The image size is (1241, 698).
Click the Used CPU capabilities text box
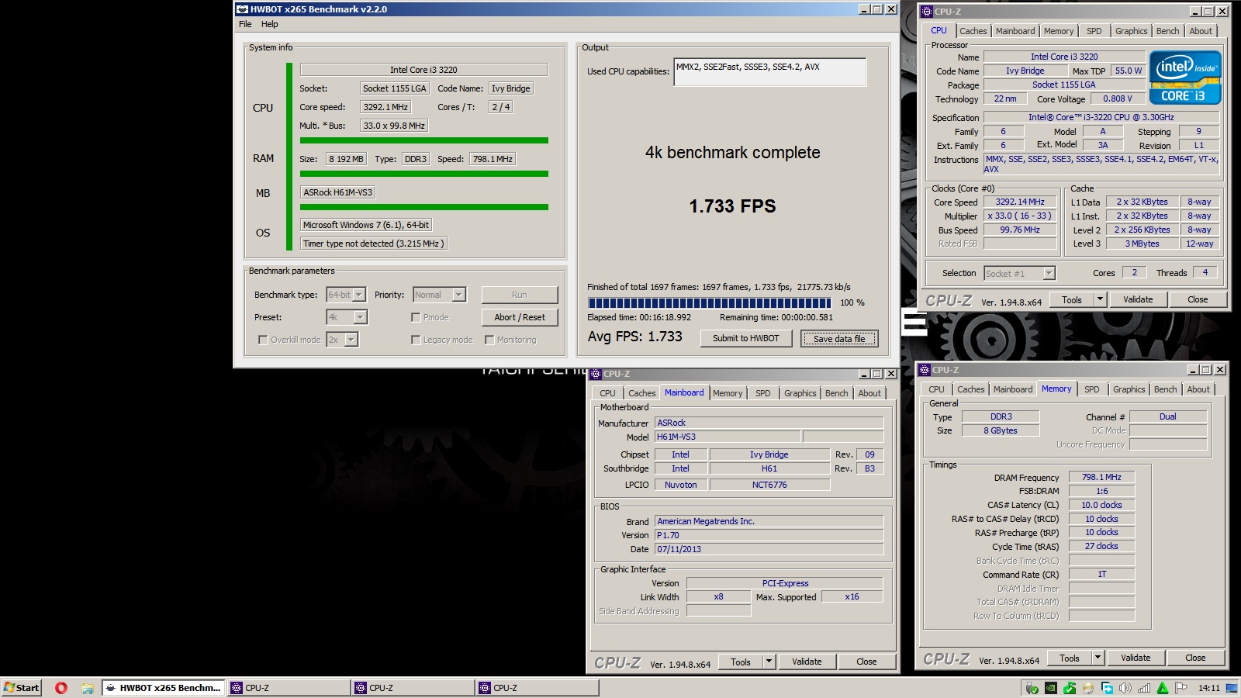pyautogui.click(x=770, y=72)
